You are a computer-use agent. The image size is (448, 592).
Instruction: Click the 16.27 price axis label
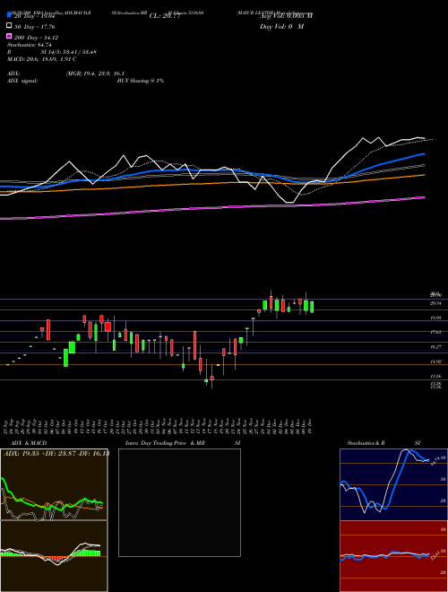435,346
